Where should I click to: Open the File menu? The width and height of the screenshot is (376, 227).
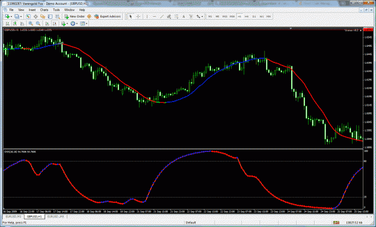pyautogui.click(x=11, y=10)
